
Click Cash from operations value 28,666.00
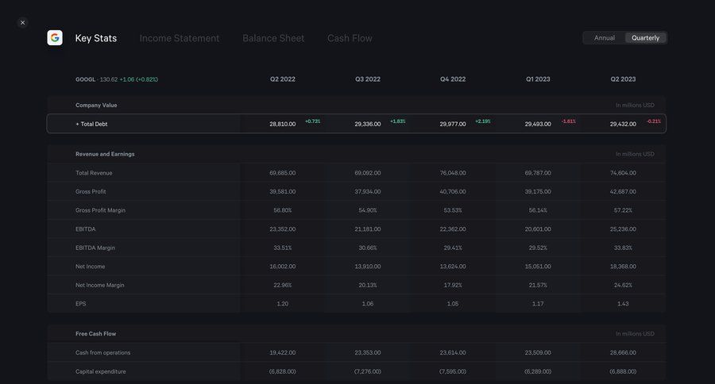click(623, 352)
